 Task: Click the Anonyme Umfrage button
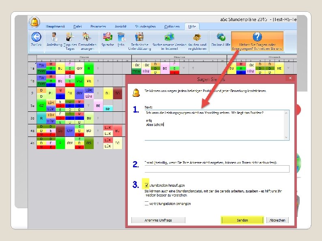[x=158, y=220]
